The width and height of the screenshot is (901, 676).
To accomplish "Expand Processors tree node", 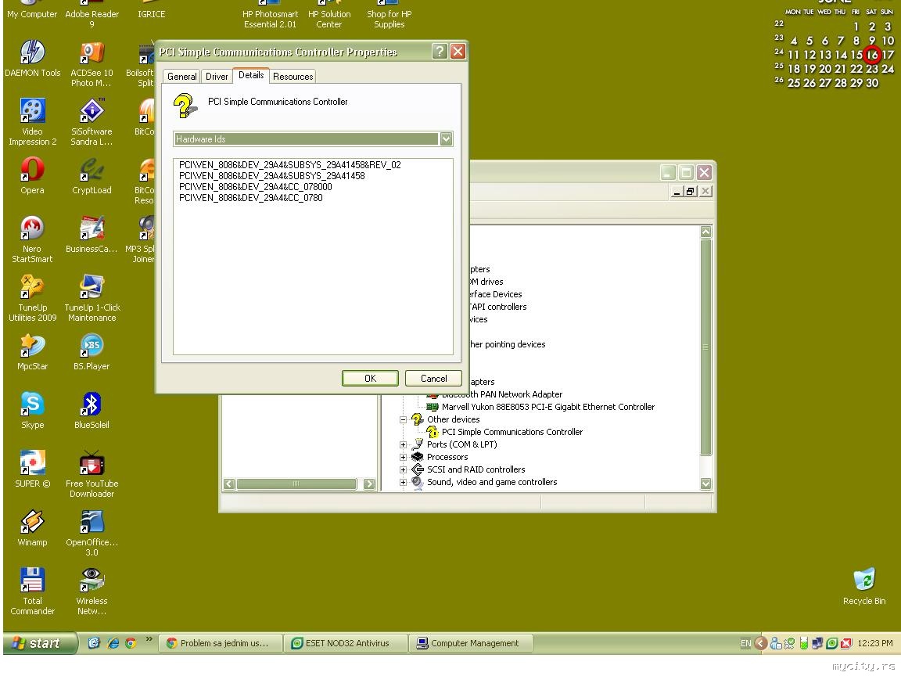I will [403, 458].
